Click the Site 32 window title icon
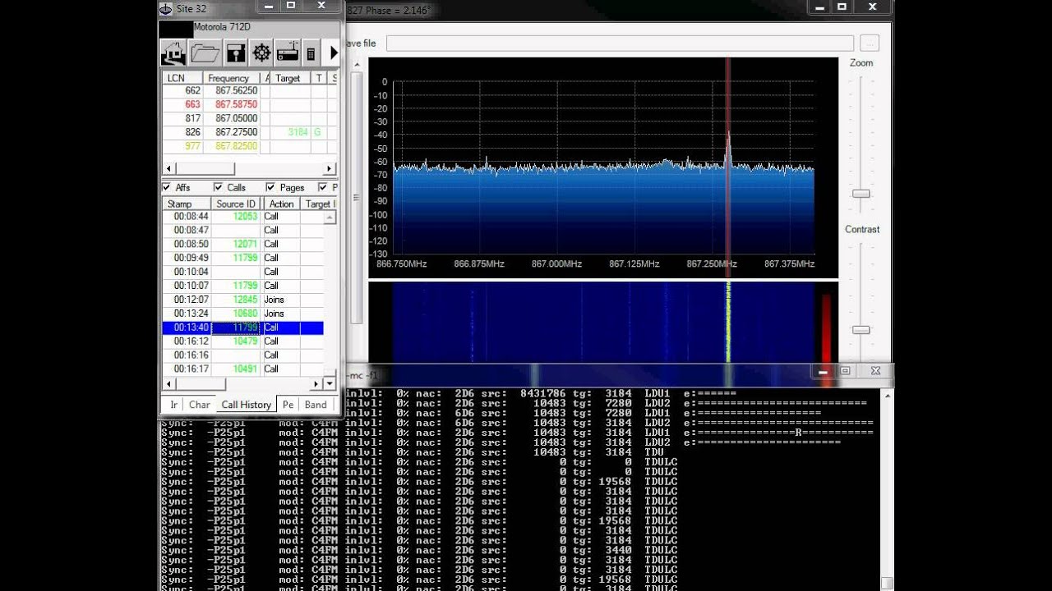 point(165,8)
